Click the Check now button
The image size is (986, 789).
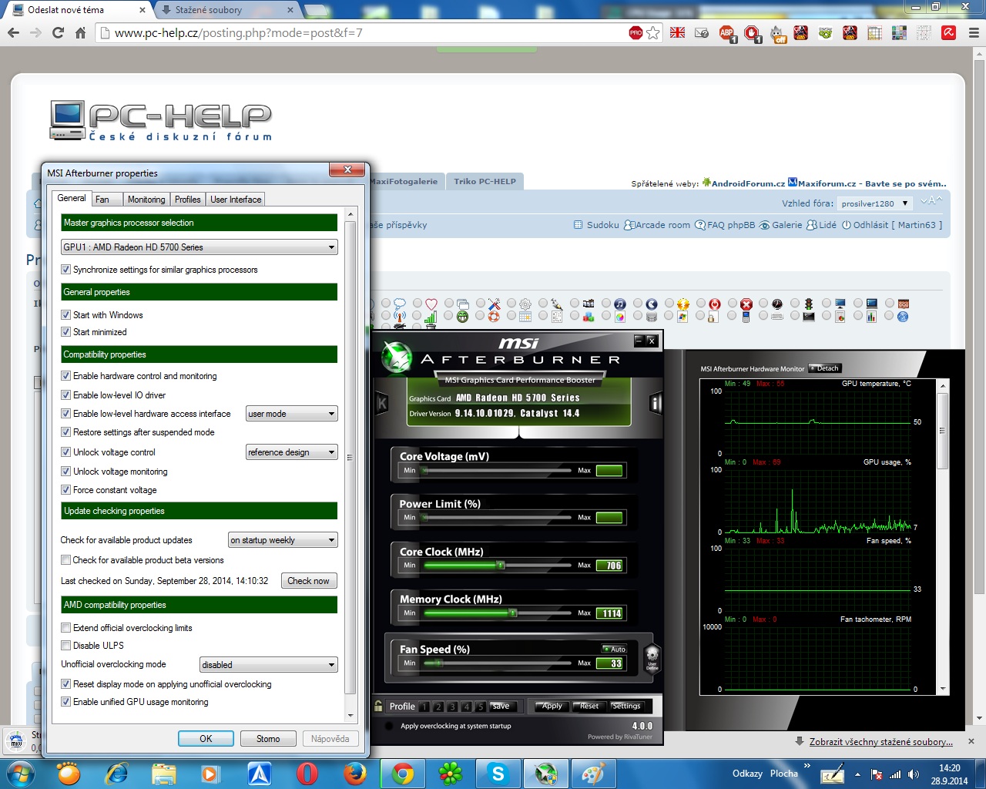click(308, 581)
